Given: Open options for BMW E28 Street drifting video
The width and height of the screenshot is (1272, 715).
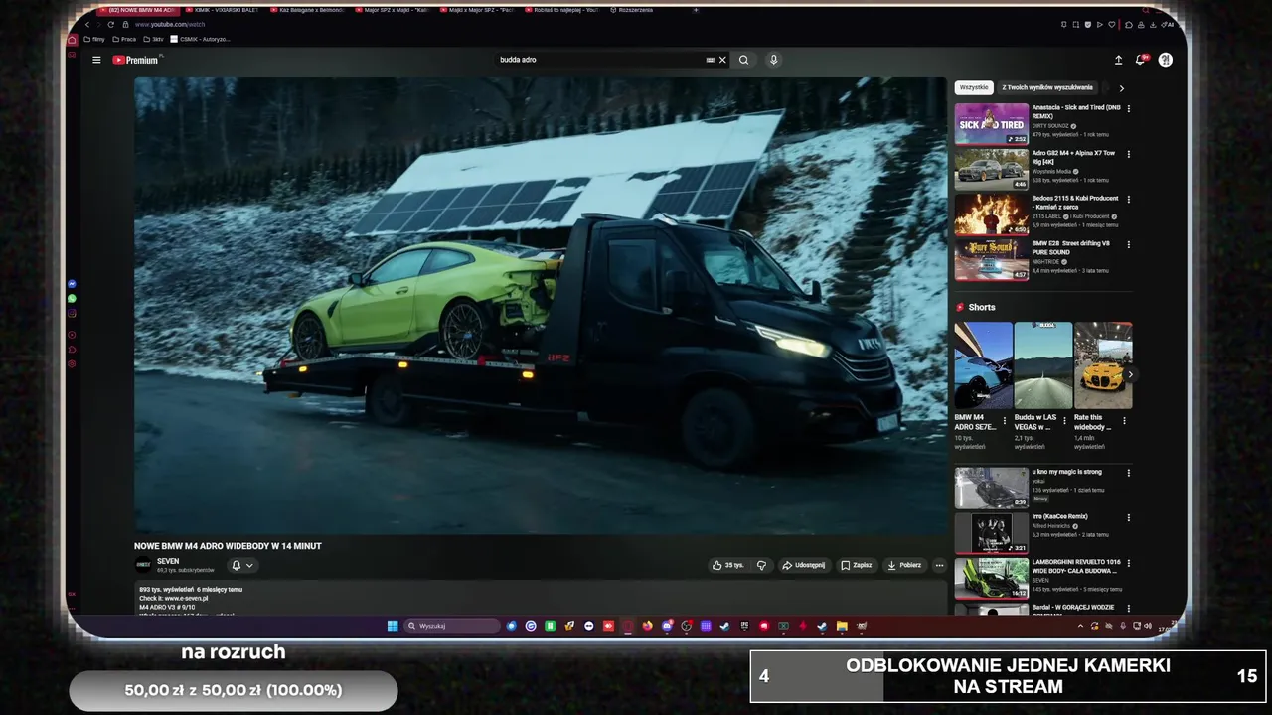Looking at the screenshot, I should coord(1128,244).
